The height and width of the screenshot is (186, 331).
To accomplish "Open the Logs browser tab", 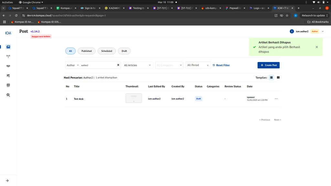I will click(x=259, y=8).
